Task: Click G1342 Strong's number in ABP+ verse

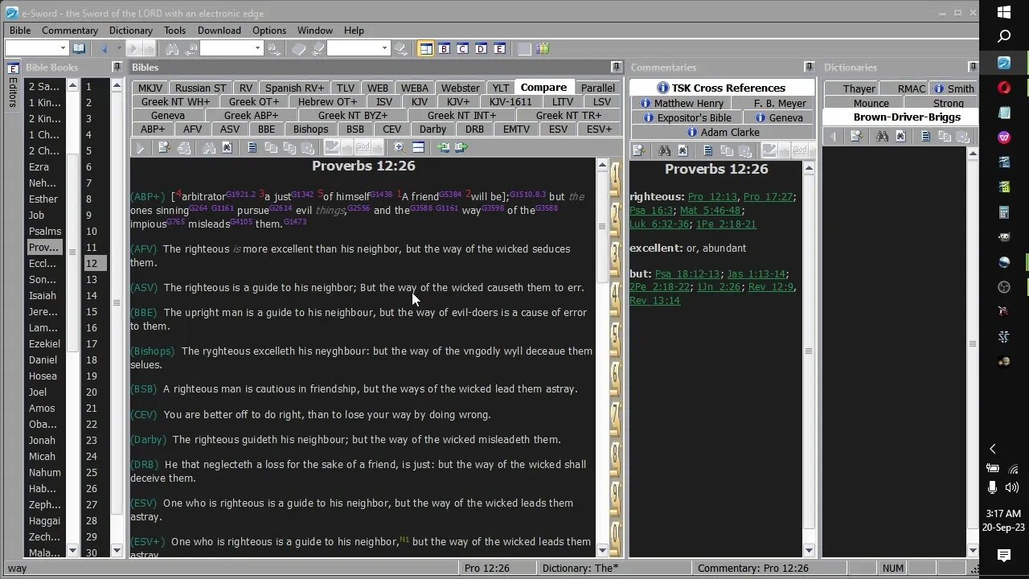Action: [302, 194]
